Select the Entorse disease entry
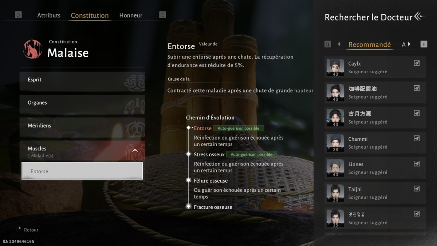437x246 pixels. pos(82,171)
